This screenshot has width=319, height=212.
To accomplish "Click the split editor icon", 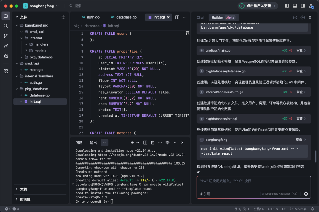I will [x=177, y=17].
